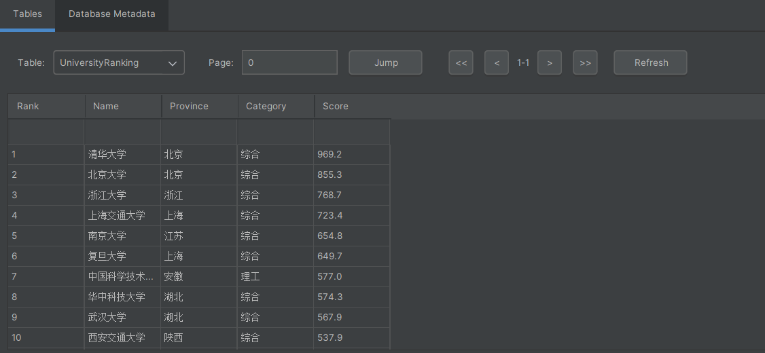Go to next page with > button
Image resolution: width=765 pixels, height=353 pixels.
click(x=550, y=62)
